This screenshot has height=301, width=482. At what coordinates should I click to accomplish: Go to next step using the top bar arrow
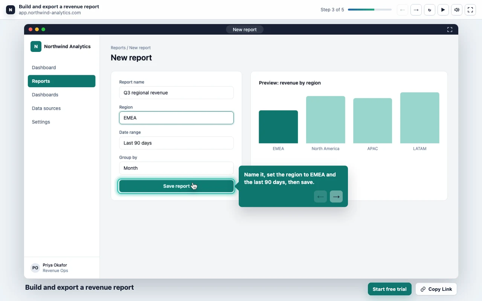click(x=416, y=10)
